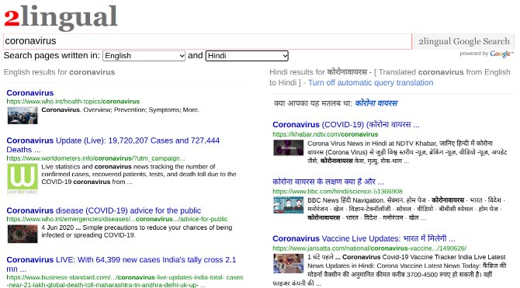Click the khabar.ndtv.com/coronavirus URL text
520x288 pixels.
coord(325,134)
